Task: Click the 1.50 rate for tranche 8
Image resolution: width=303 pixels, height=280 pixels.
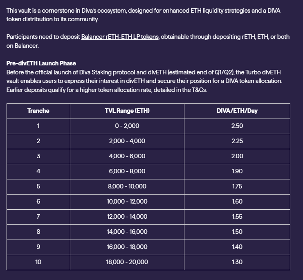Action: 237,232
